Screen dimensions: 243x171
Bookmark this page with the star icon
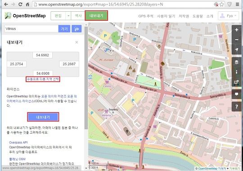222,4
